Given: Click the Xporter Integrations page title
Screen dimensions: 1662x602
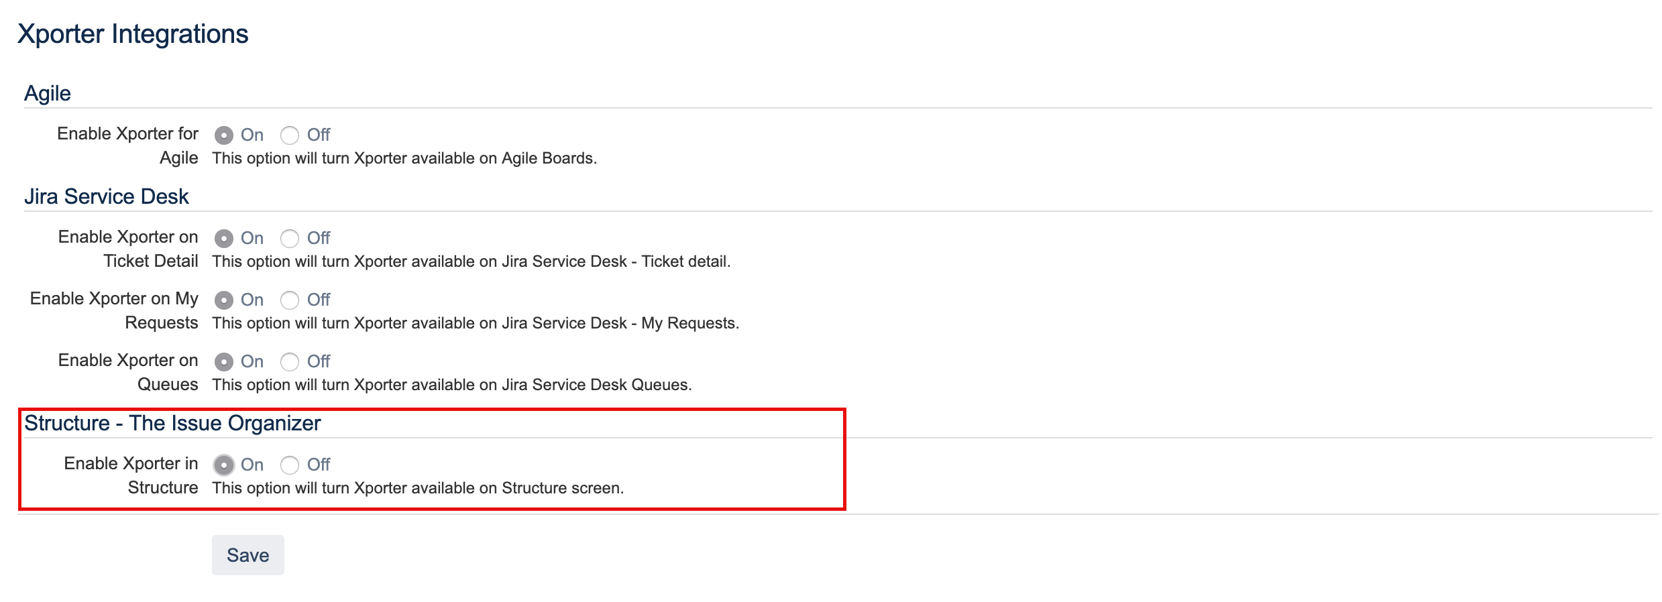Looking at the screenshot, I should click(133, 34).
